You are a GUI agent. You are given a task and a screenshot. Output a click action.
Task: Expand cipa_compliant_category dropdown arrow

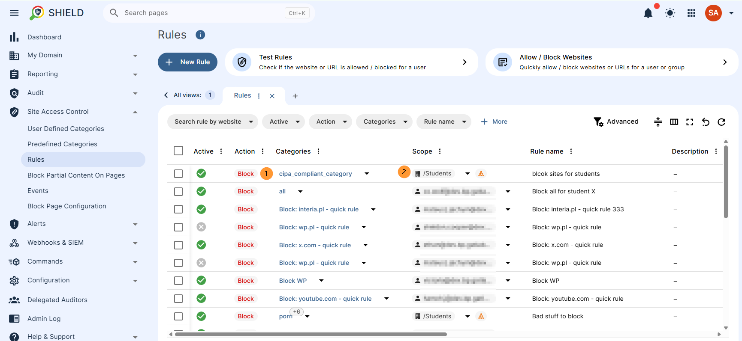[367, 174]
